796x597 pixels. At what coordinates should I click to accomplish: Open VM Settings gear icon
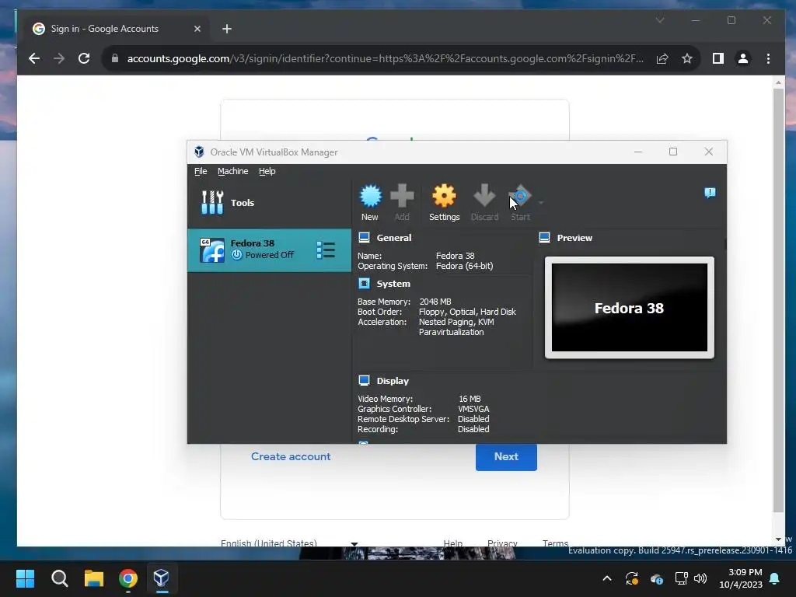click(x=444, y=202)
